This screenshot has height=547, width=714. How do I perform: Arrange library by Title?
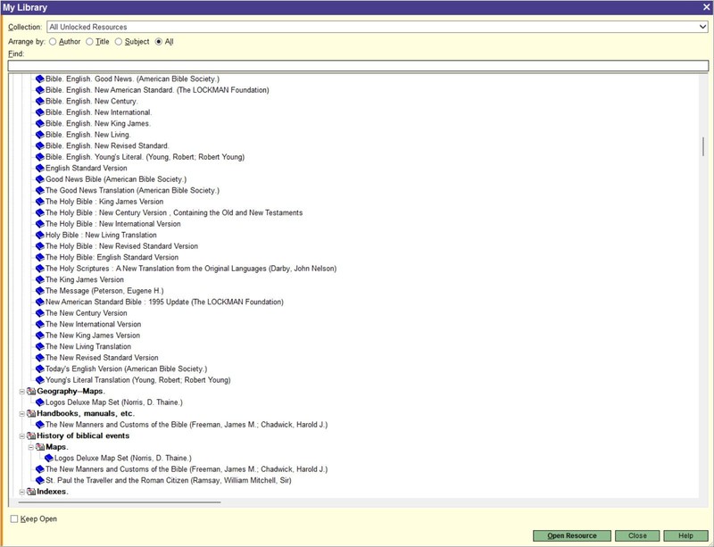tap(90, 41)
